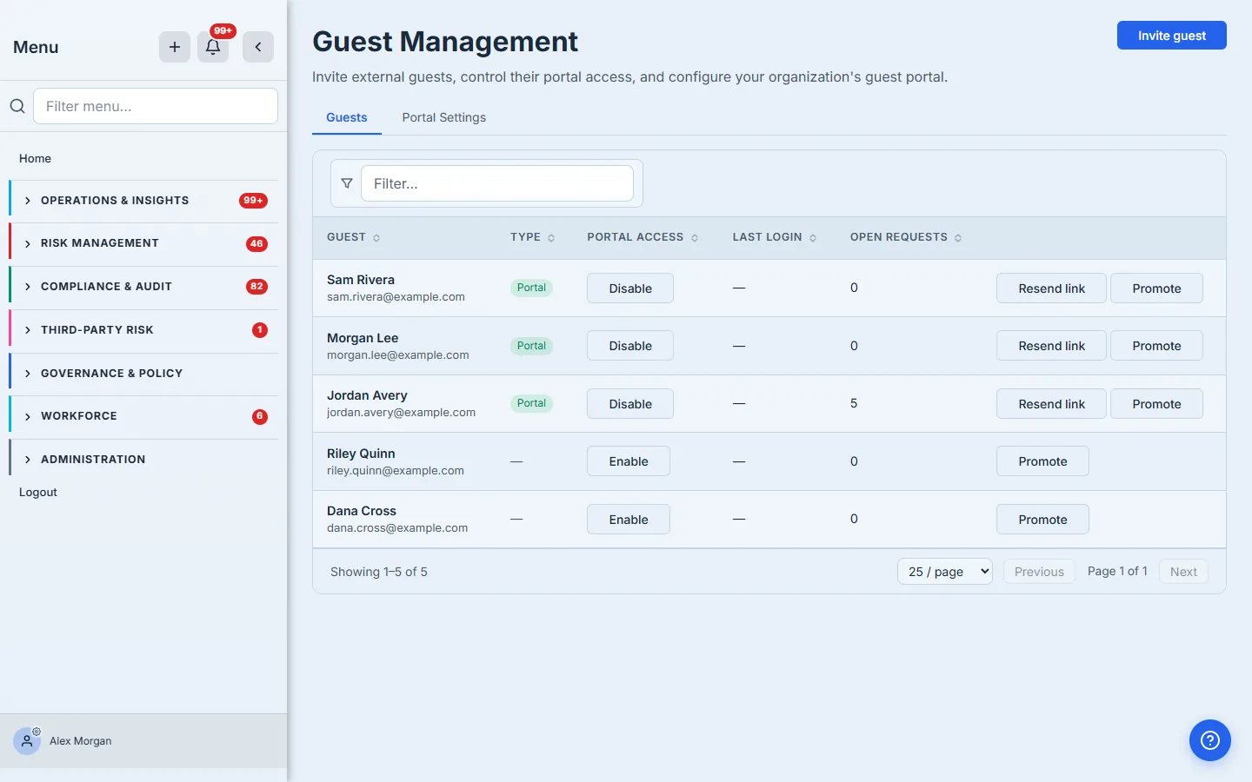Switch to the Portal Settings tab

(x=444, y=117)
